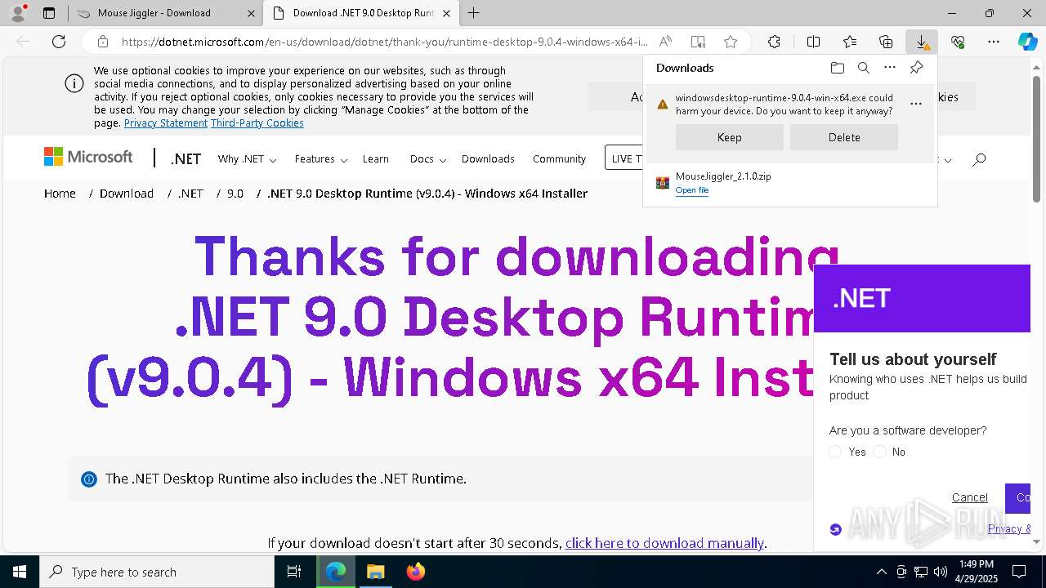Click the Microsoft logo

pyautogui.click(x=88, y=157)
